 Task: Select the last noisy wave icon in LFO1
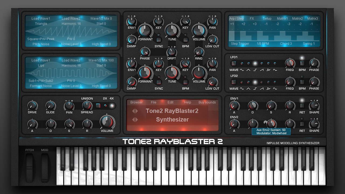275,70
